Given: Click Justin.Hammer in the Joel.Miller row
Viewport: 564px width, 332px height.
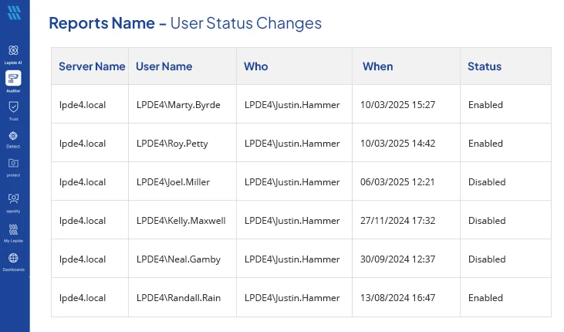Looking at the screenshot, I should [292, 182].
